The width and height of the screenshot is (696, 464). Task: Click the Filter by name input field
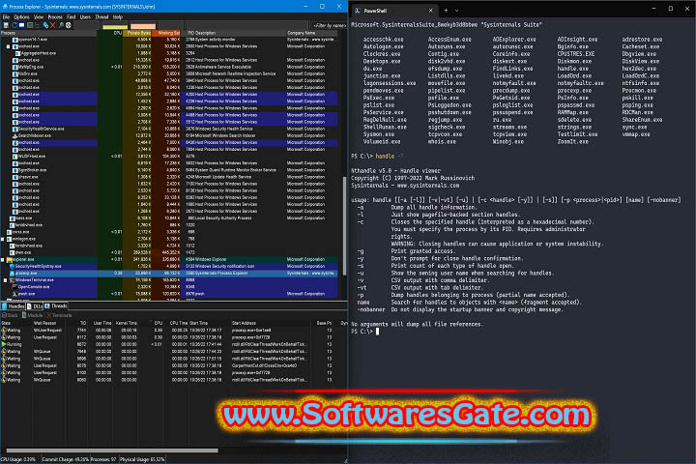[328, 25]
